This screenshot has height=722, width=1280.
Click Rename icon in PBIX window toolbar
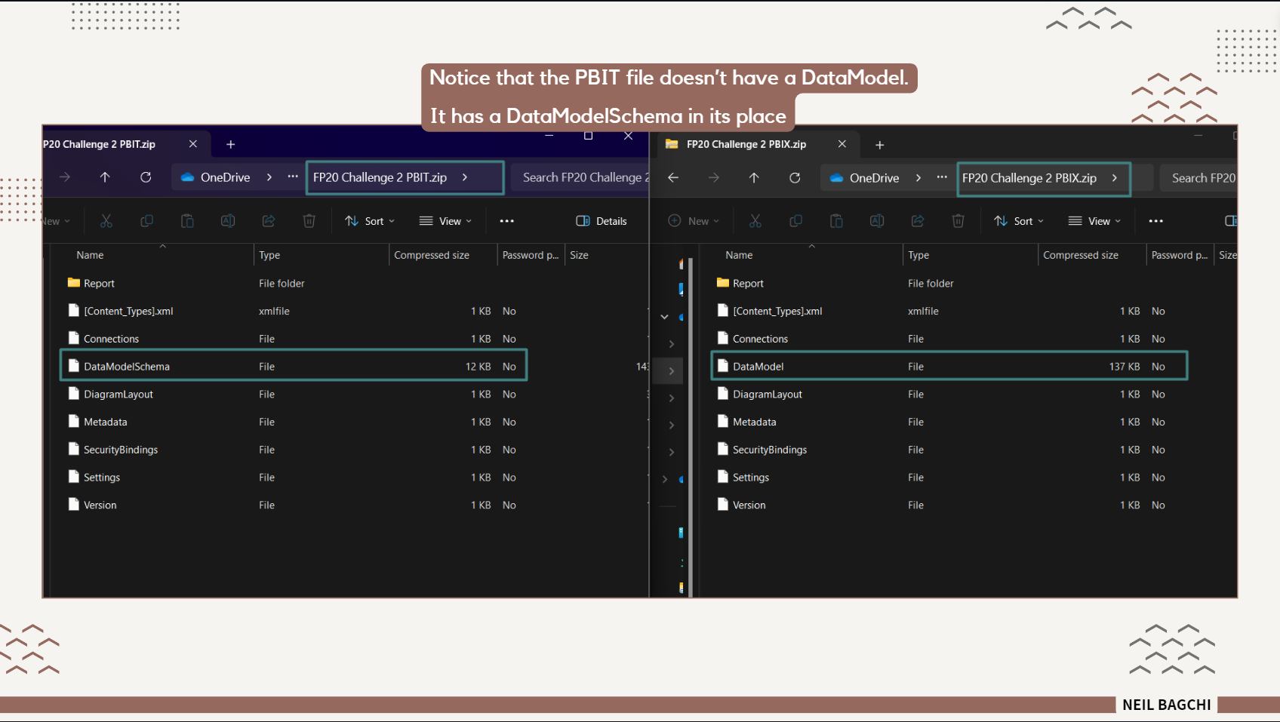click(x=877, y=221)
